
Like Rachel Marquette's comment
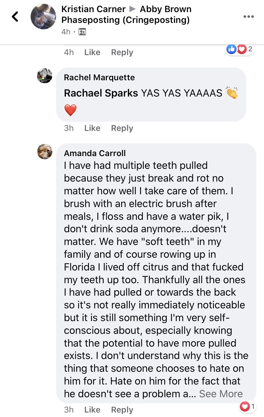92,128
